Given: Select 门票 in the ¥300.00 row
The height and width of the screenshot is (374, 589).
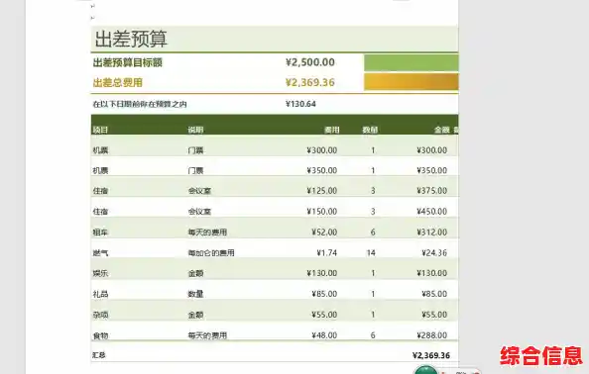Looking at the screenshot, I should (x=195, y=150).
